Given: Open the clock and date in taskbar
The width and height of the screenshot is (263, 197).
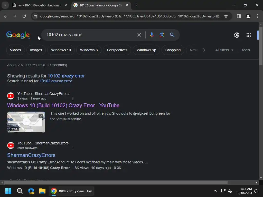Looking at the screenshot, I should click(x=244, y=191).
